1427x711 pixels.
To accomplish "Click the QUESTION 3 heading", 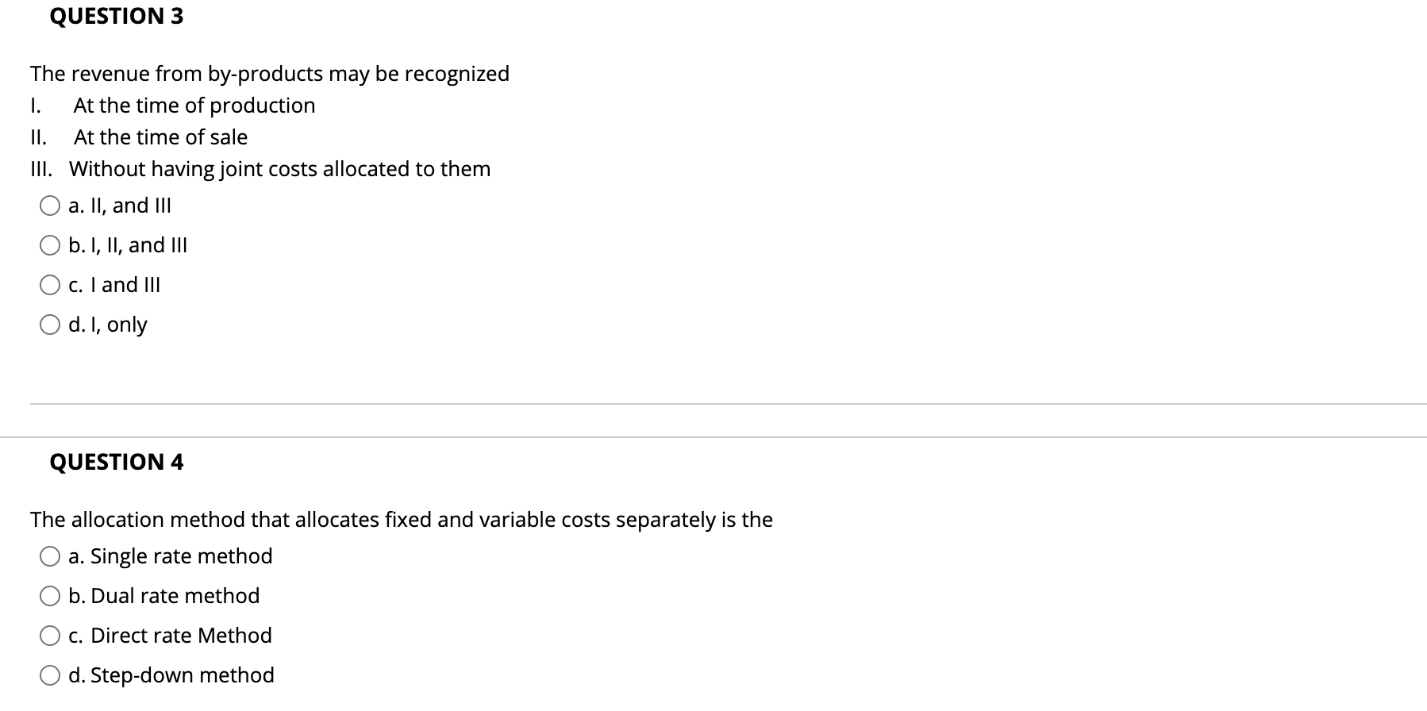I will pyautogui.click(x=116, y=16).
